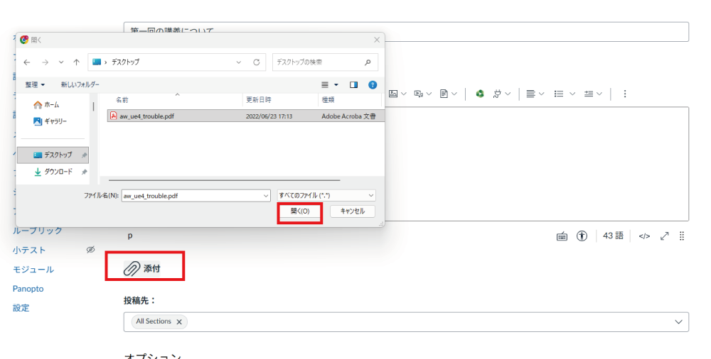Remove the All Sections tag with X
711x359 pixels.
pyautogui.click(x=179, y=321)
